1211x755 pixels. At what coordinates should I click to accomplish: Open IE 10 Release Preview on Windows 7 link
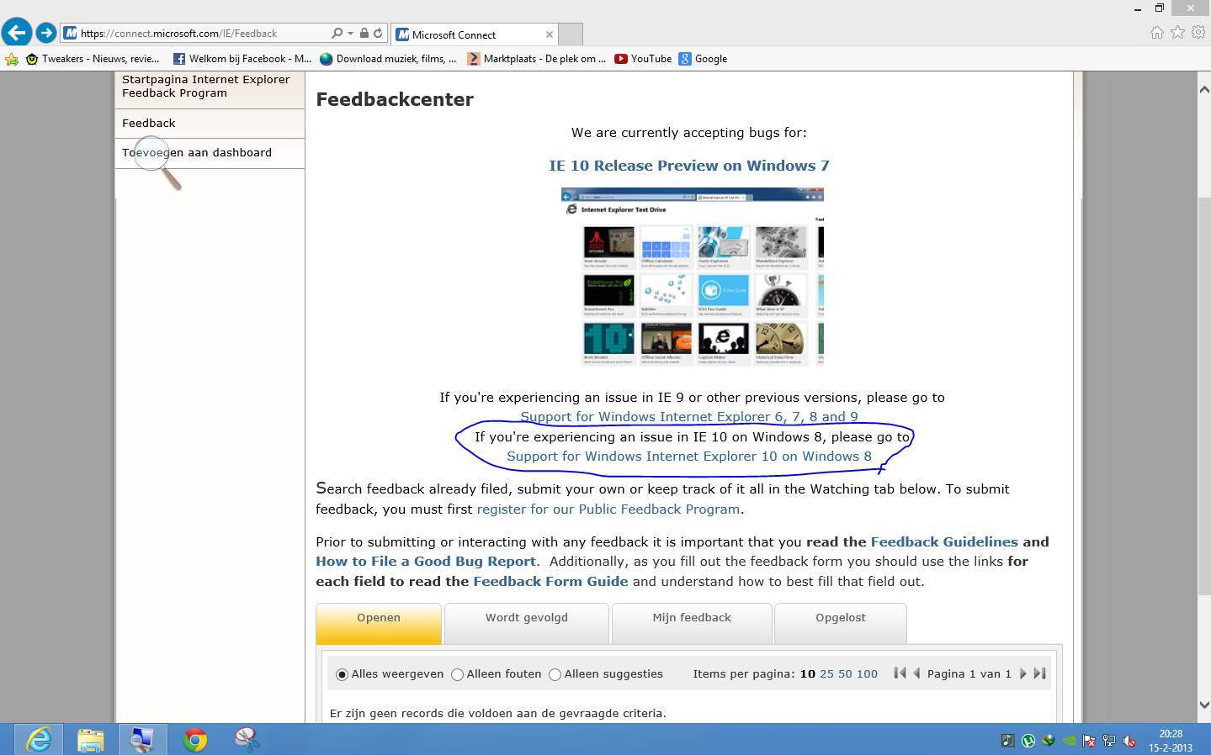click(689, 166)
